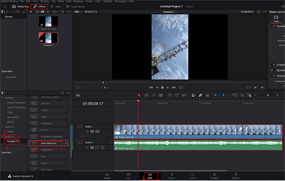Switch to the Color page
Image resolution: width=285 pixels, height=181 pixels.
point(193,176)
